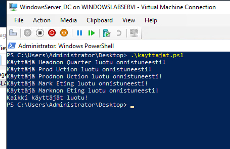Click the greyed-out Start VM icon
Screen dimensions: 230x149
pyautogui.click(x=28, y=33)
